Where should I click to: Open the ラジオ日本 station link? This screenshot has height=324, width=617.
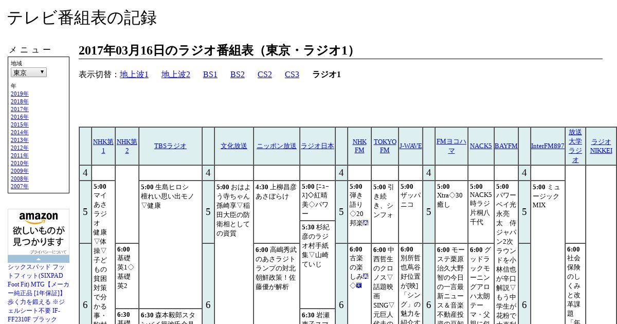(x=317, y=146)
